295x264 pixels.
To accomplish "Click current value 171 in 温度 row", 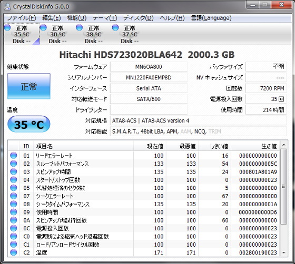I will pos(159,252).
